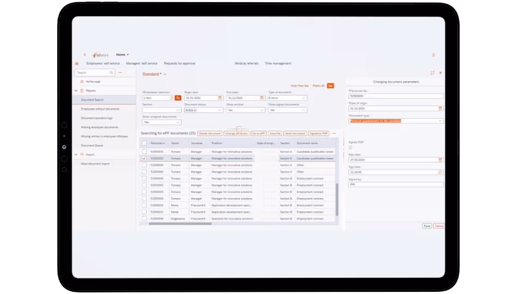This screenshot has width=523, height=294.
Task: Open the Date of origin calendar picker
Action: coord(440,109)
